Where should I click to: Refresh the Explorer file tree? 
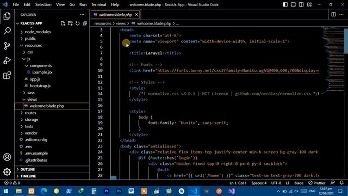point(77,23)
